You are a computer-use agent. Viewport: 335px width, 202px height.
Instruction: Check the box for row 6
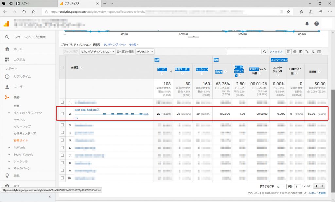[62, 147]
